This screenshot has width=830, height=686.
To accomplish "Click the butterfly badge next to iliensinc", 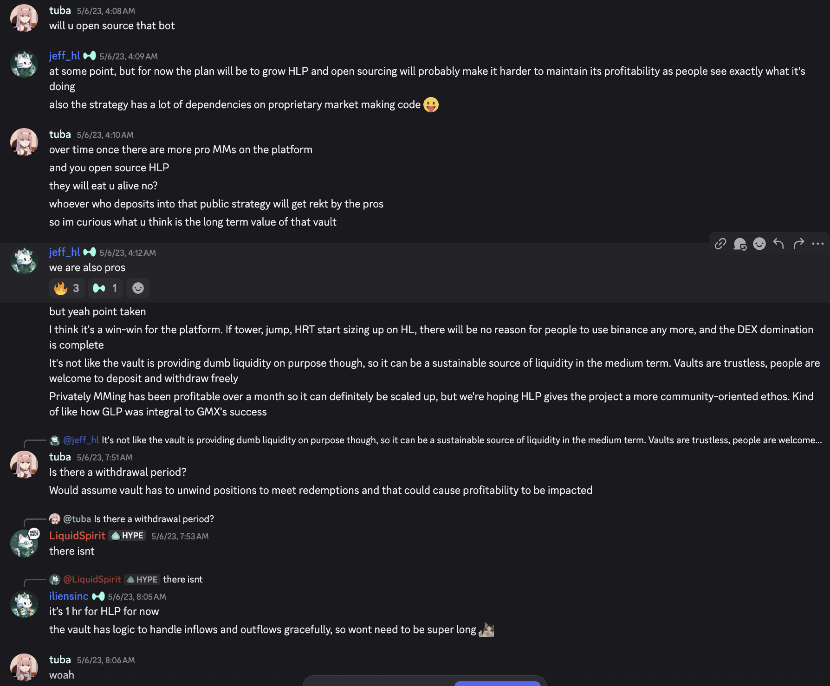I will 98,596.
